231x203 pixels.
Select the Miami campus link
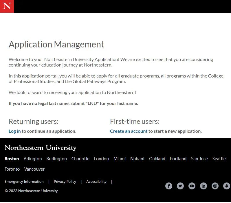(120, 159)
